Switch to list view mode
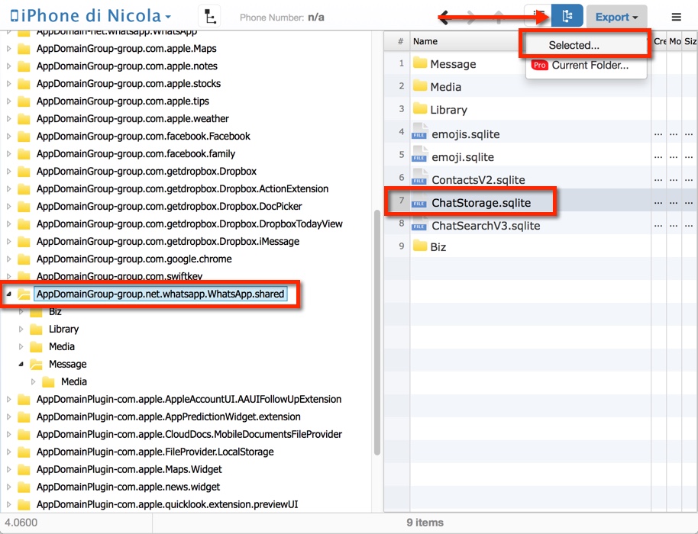 point(538,16)
